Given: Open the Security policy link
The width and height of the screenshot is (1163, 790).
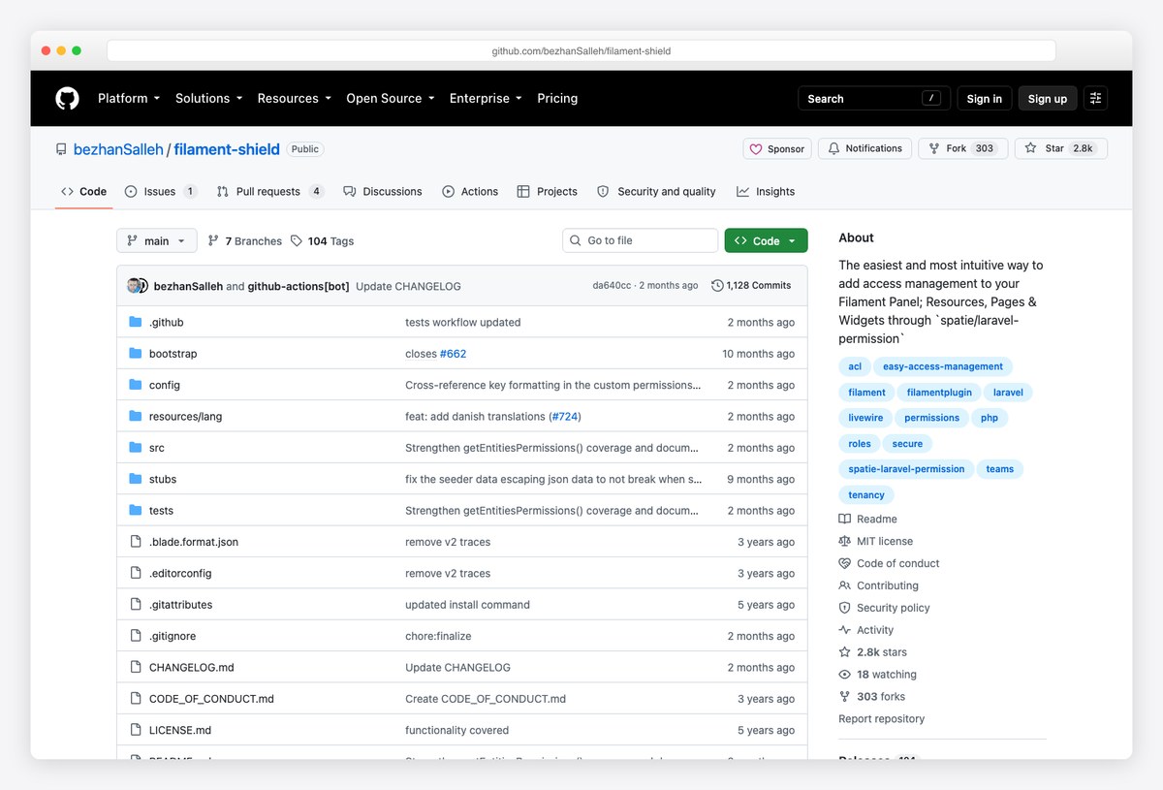Looking at the screenshot, I should pos(884,608).
